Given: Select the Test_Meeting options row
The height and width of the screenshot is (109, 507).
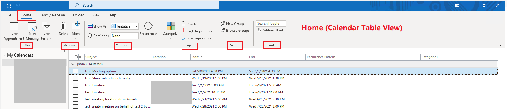Looking at the screenshot, I should click(x=283, y=71).
